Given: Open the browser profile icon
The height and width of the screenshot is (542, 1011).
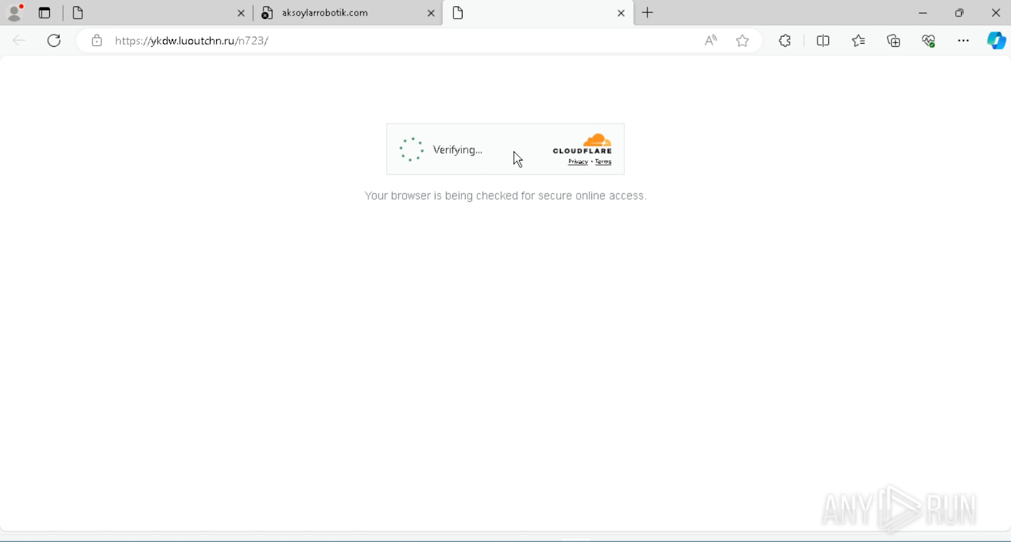Looking at the screenshot, I should (14, 13).
